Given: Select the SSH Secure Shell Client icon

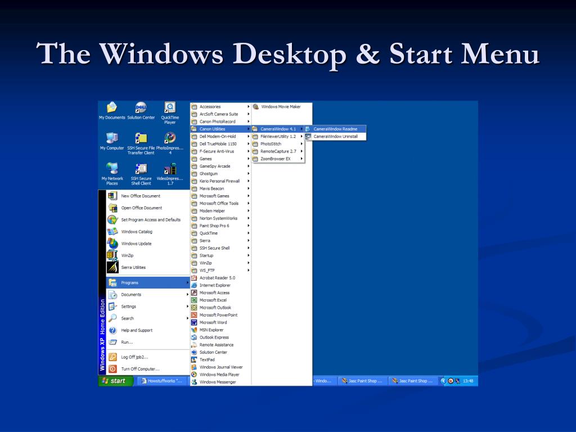Looking at the screenshot, I should pyautogui.click(x=141, y=173).
